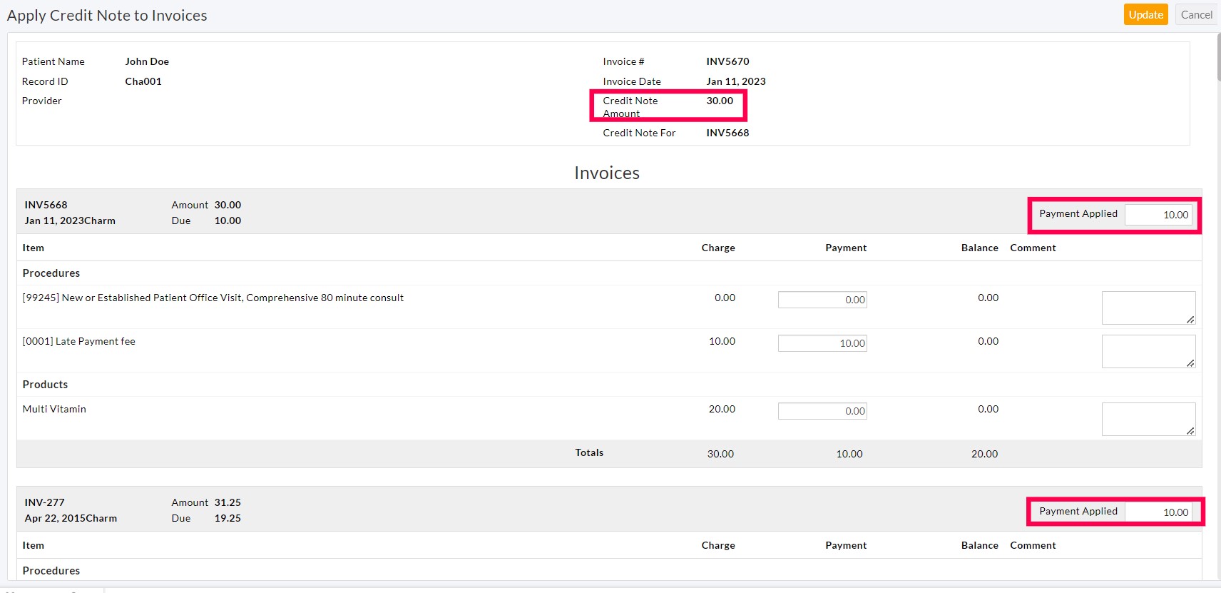This screenshot has height=593, width=1221.
Task: Click the Credit Note Amount 30.00 value
Action: click(720, 101)
